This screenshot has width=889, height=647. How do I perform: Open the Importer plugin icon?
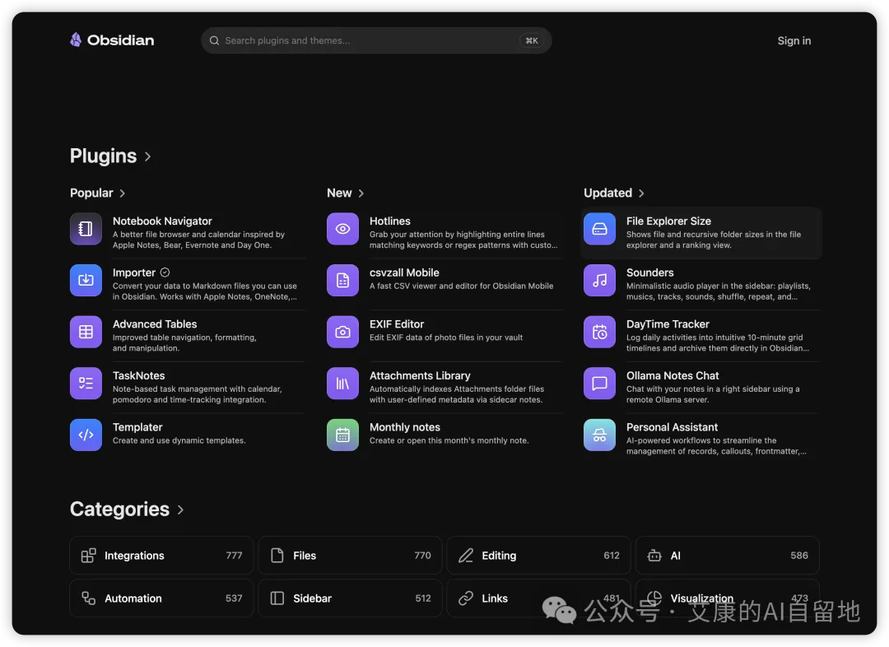(86, 280)
